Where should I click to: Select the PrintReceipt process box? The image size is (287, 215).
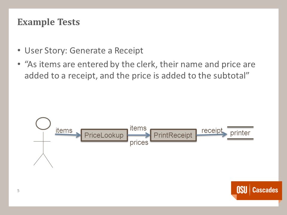click(173, 135)
